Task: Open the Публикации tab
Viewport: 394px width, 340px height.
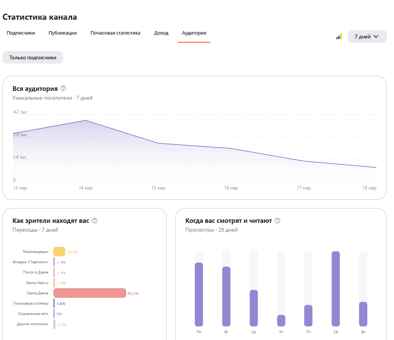Action: 62,33
